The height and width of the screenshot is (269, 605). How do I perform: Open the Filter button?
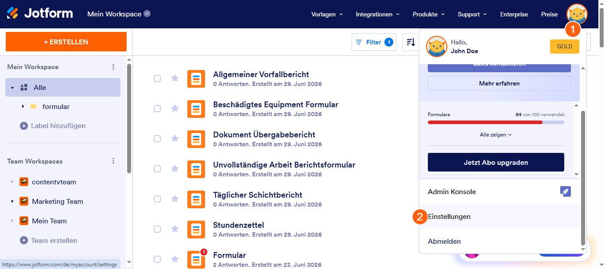tap(374, 42)
